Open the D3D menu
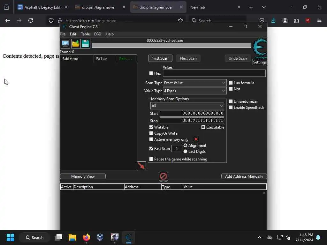Screen dimensions: 327x245 [98, 34]
